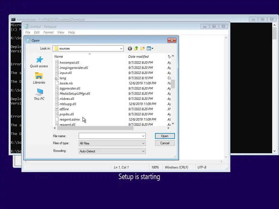Click the Windows (CRLF) status bar entry

coord(176,167)
